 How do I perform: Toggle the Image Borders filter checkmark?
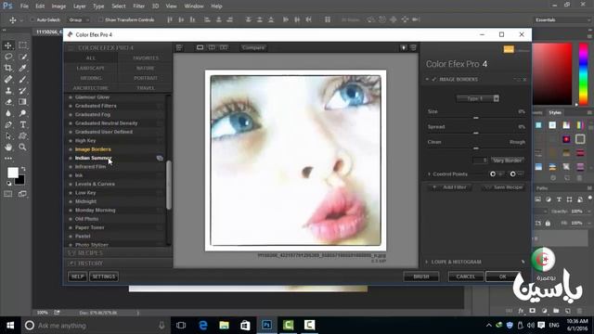[x=434, y=80]
